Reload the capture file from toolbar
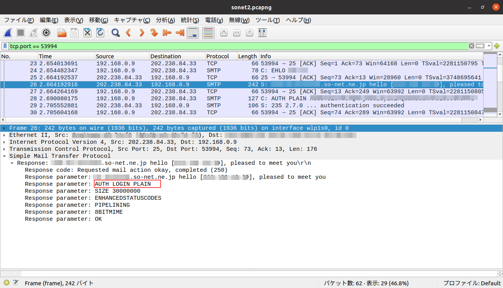The image size is (503, 288). coord(100,33)
